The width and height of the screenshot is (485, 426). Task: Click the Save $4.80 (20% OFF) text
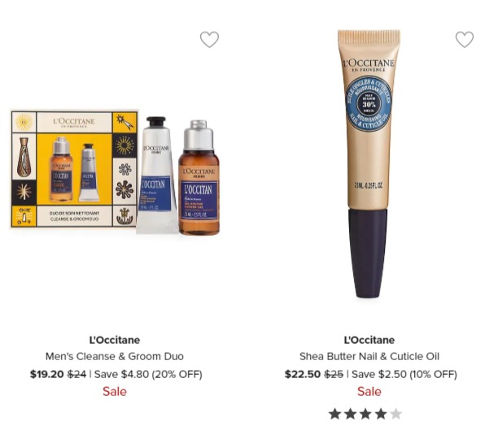tap(148, 374)
